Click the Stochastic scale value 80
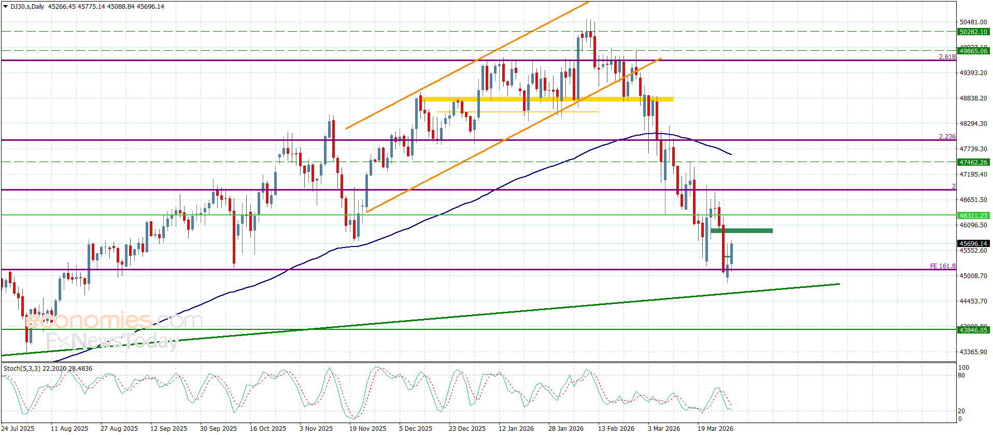 pos(962,375)
